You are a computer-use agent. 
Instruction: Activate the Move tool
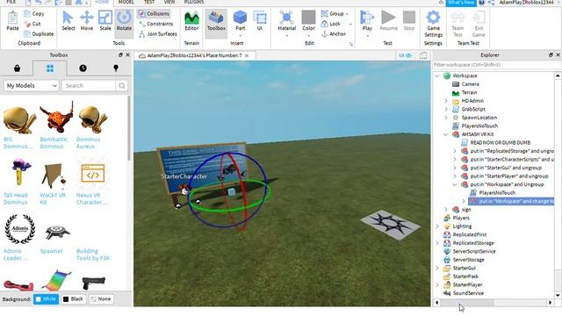point(86,21)
